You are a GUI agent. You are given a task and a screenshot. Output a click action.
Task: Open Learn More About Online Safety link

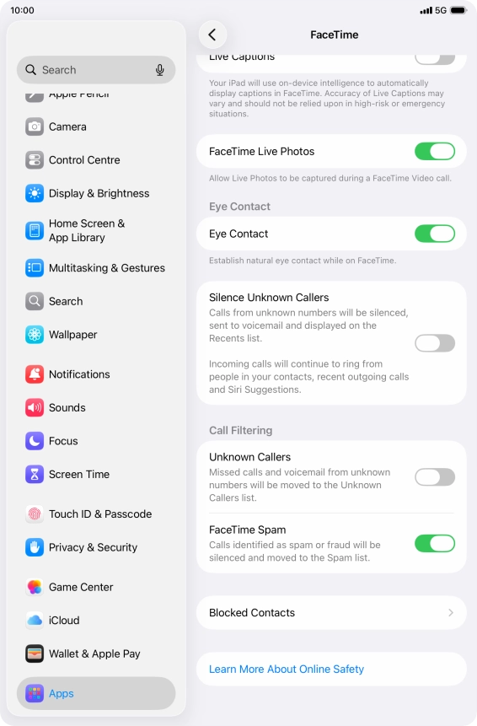coord(287,669)
